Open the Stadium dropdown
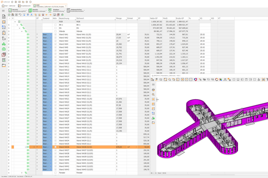This screenshot has height=178, width=268. (57, 10)
